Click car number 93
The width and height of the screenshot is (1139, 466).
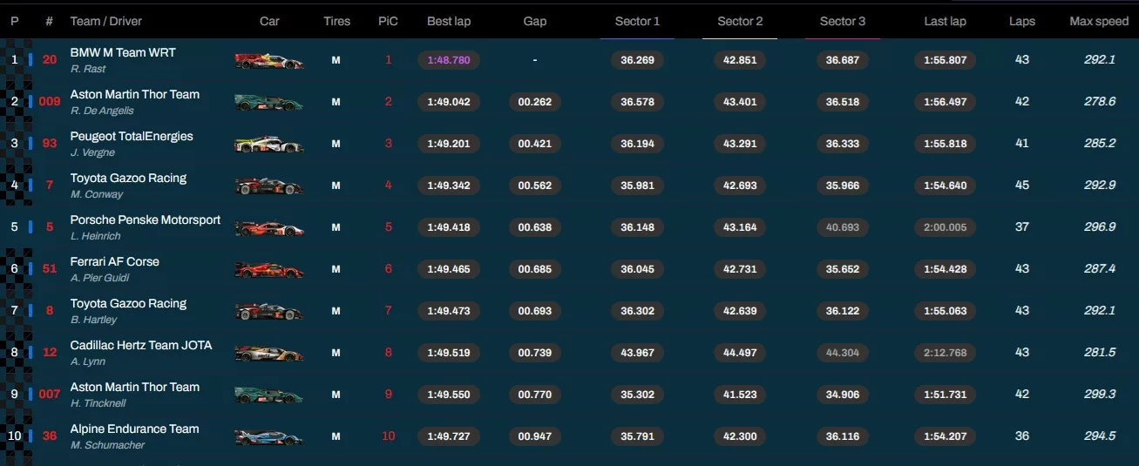tap(50, 144)
